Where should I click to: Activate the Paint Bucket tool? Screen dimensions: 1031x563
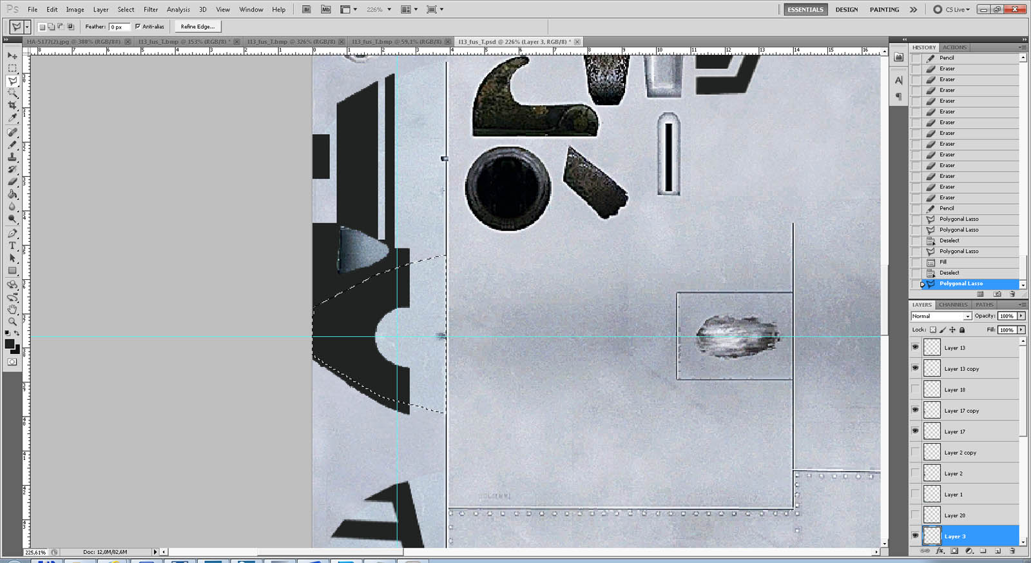tap(12, 194)
